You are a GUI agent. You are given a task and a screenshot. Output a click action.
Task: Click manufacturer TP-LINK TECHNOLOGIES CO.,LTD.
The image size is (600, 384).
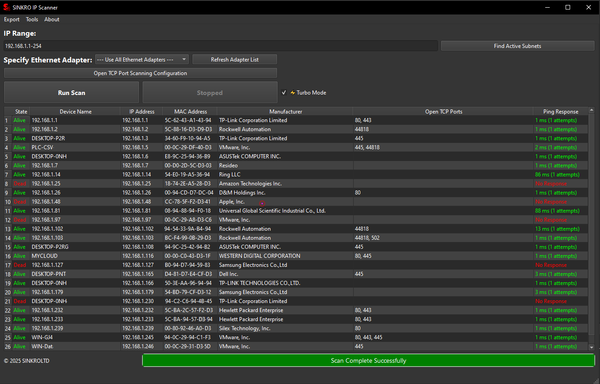pyautogui.click(x=259, y=283)
